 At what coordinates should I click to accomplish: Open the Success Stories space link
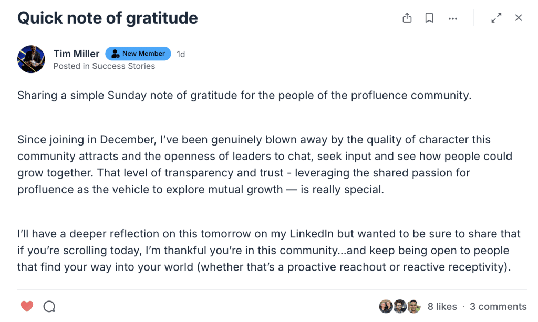(x=123, y=66)
